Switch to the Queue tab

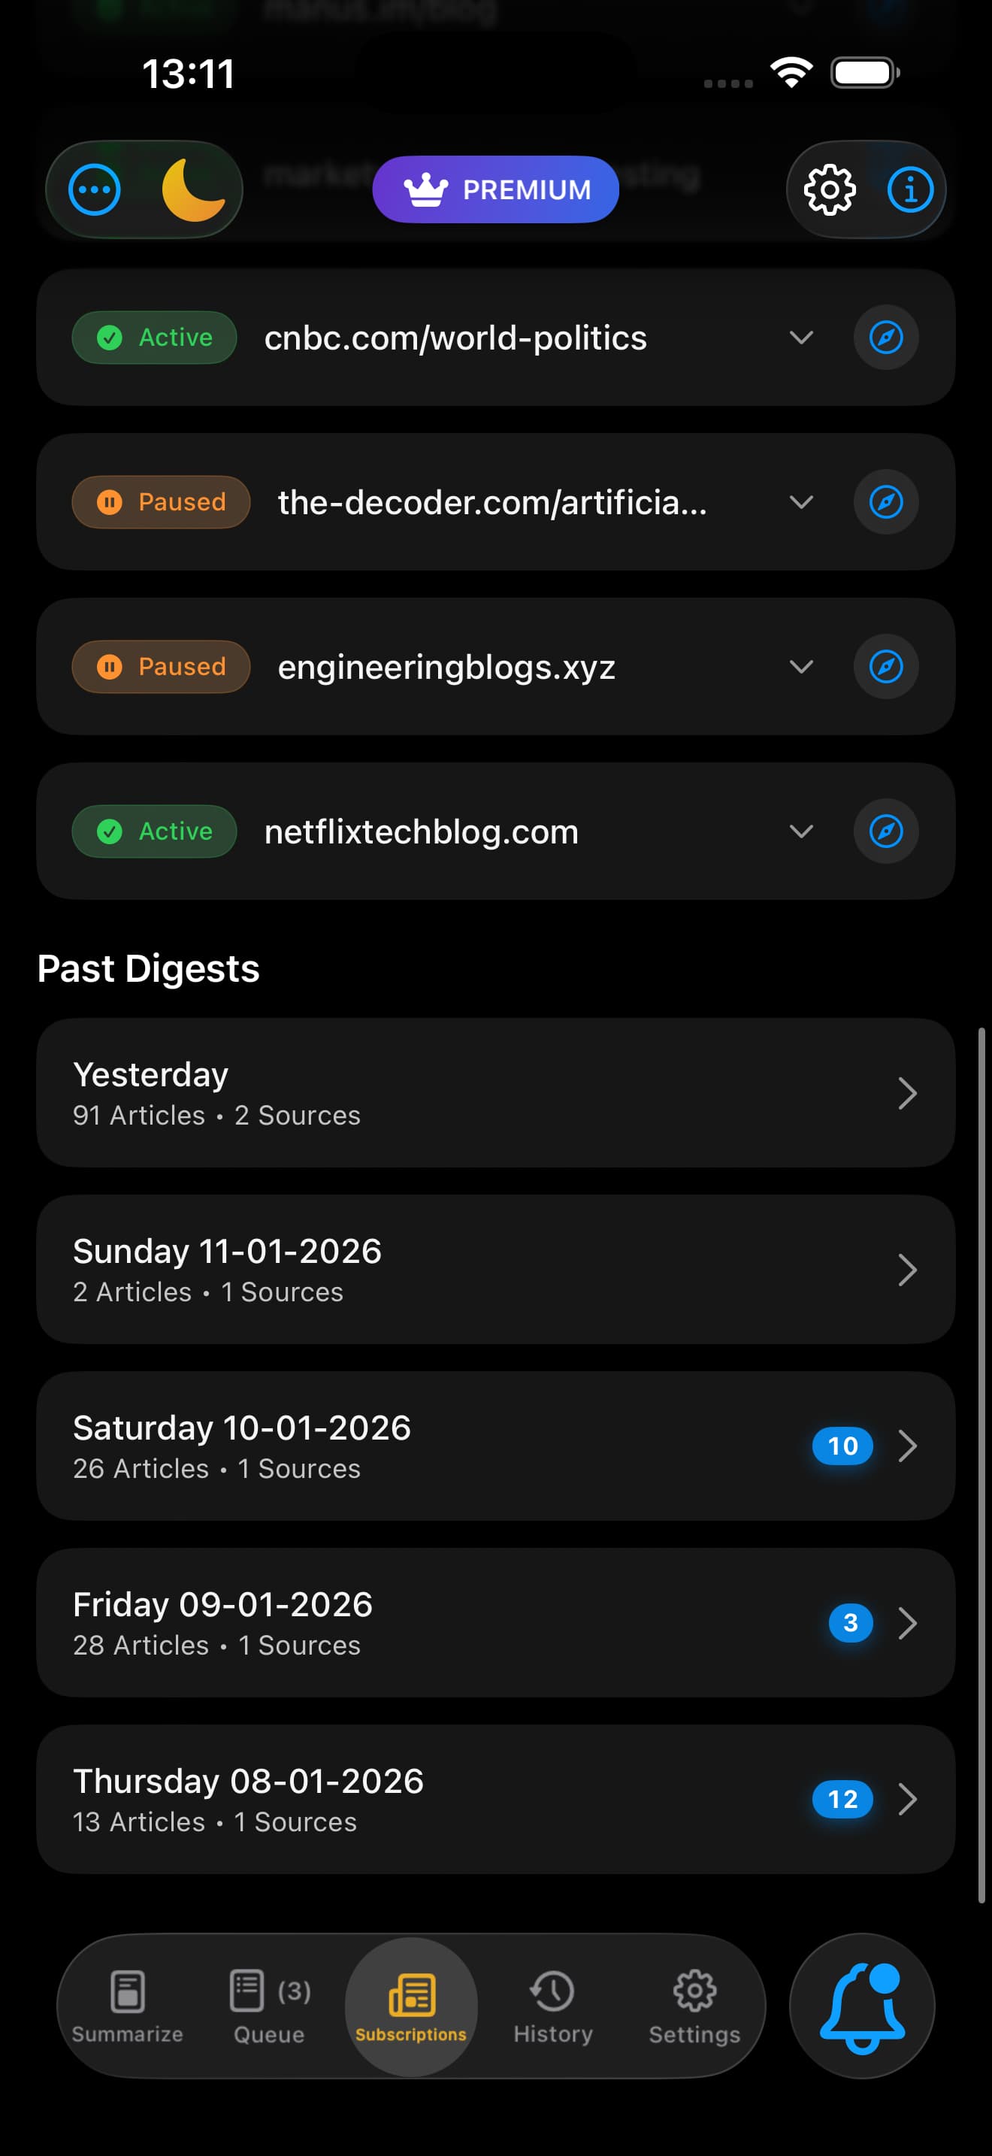click(x=269, y=2006)
